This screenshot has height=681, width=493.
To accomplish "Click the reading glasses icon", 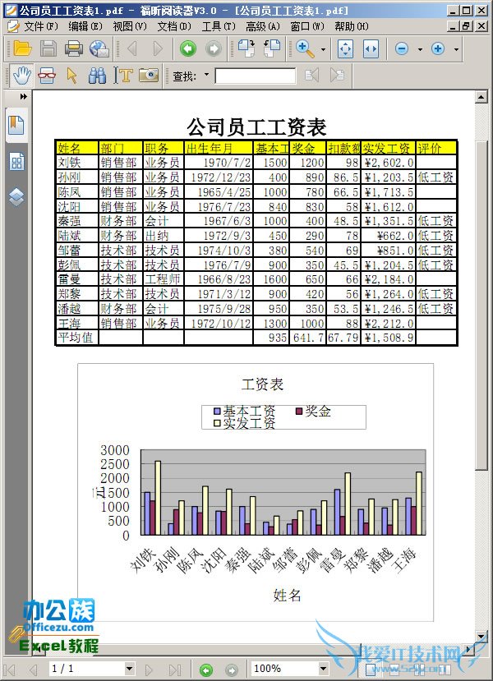I will (x=47, y=76).
